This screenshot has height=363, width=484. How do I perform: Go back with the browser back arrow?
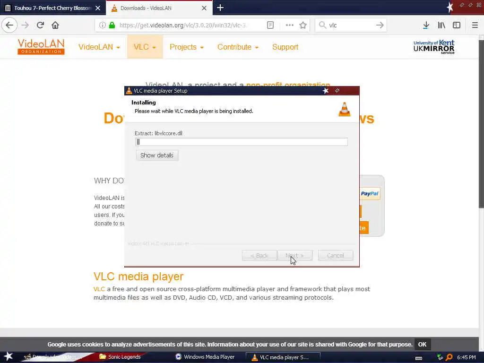click(x=9, y=25)
